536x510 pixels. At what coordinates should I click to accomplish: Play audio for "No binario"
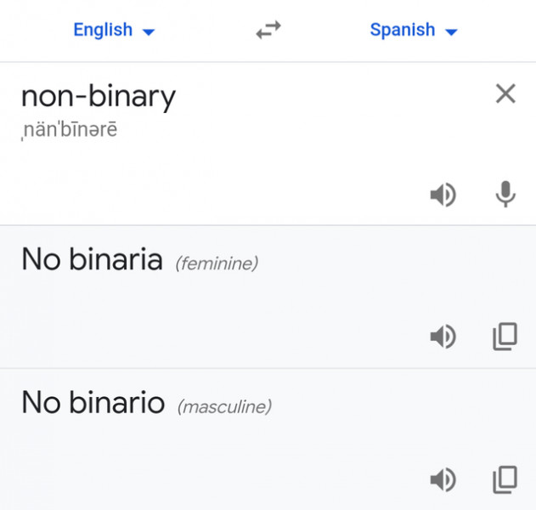pos(442,481)
